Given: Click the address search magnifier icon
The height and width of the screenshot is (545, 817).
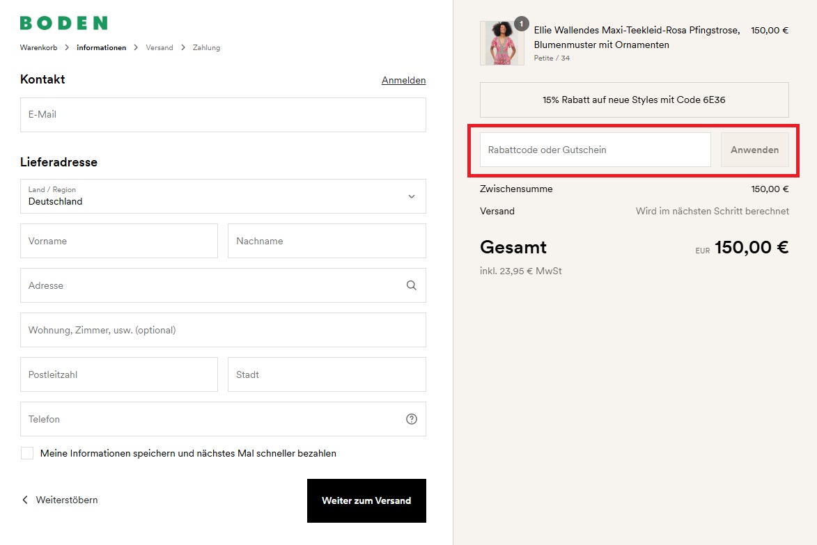Looking at the screenshot, I should tap(411, 285).
